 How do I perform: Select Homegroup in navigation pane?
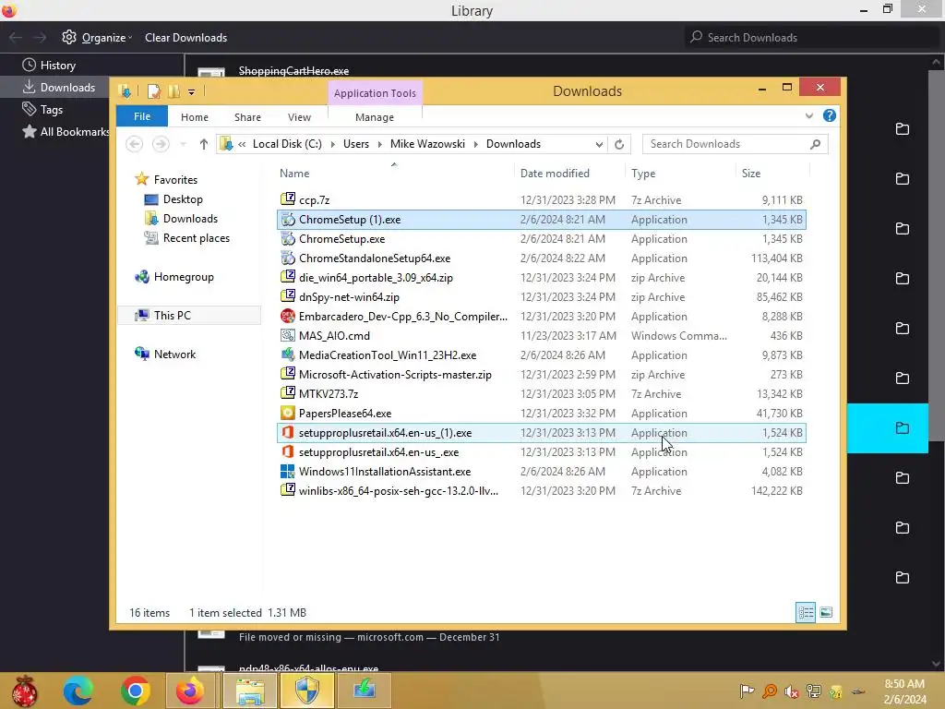click(184, 277)
